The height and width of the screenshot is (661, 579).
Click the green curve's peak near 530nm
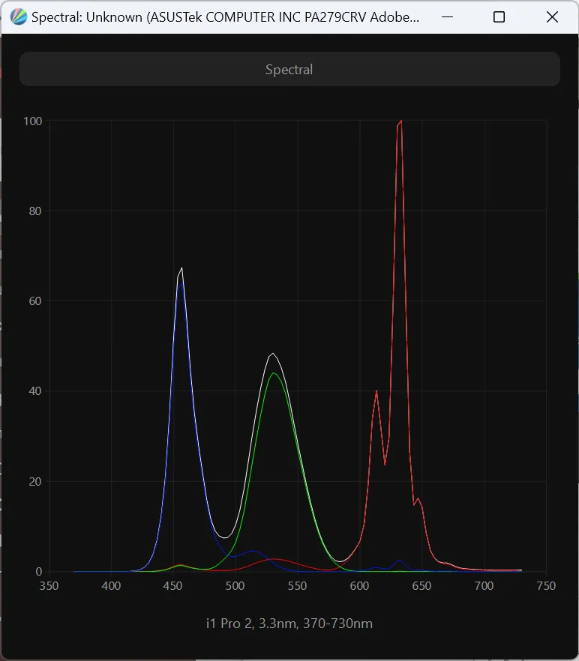(274, 373)
